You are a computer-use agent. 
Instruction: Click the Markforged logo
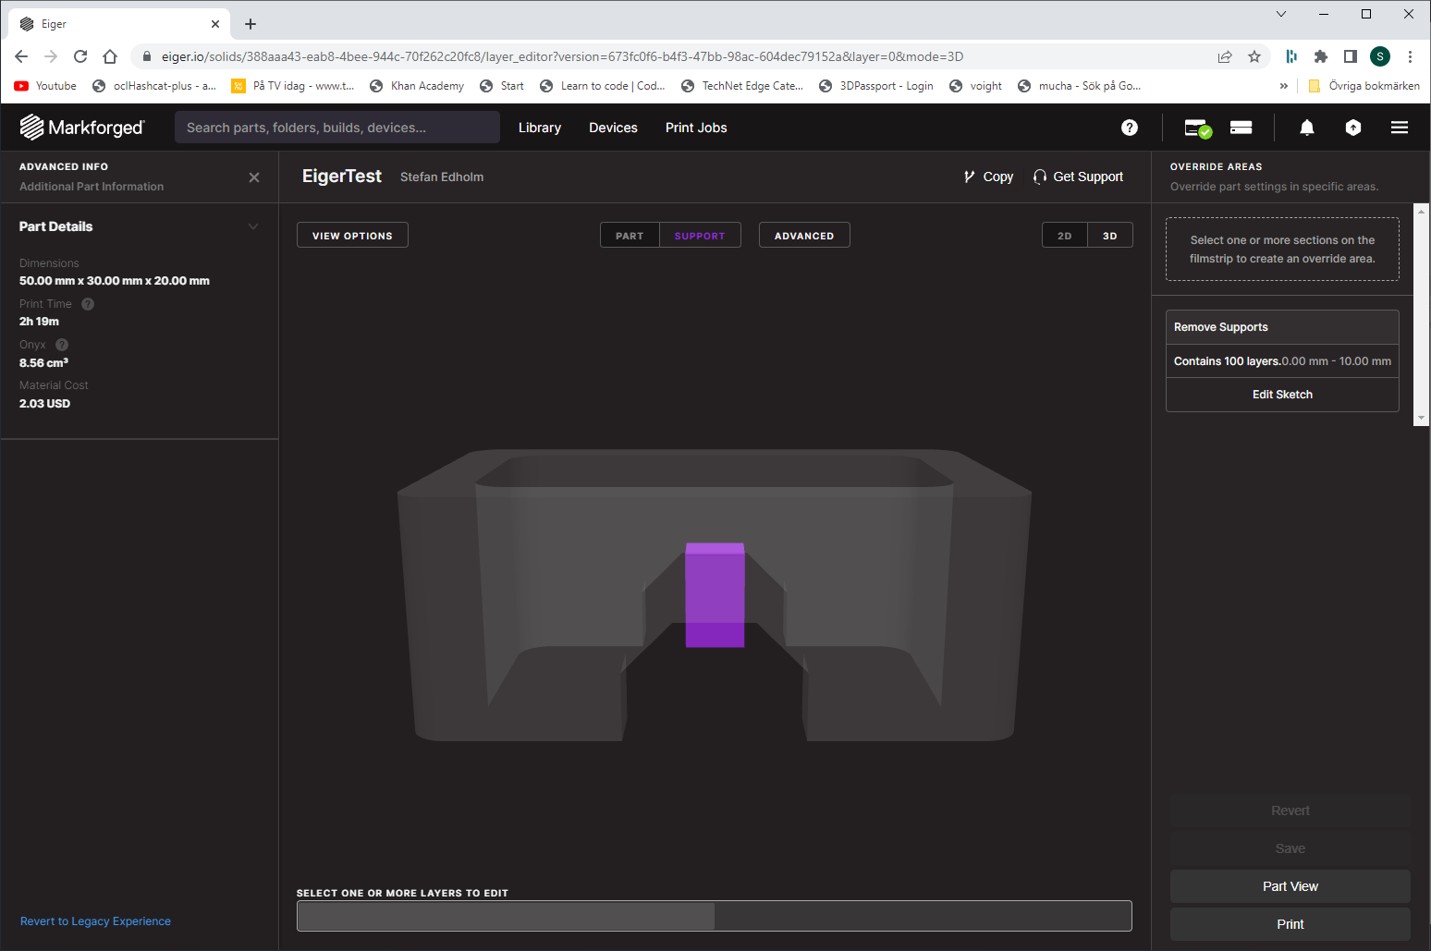(x=82, y=128)
